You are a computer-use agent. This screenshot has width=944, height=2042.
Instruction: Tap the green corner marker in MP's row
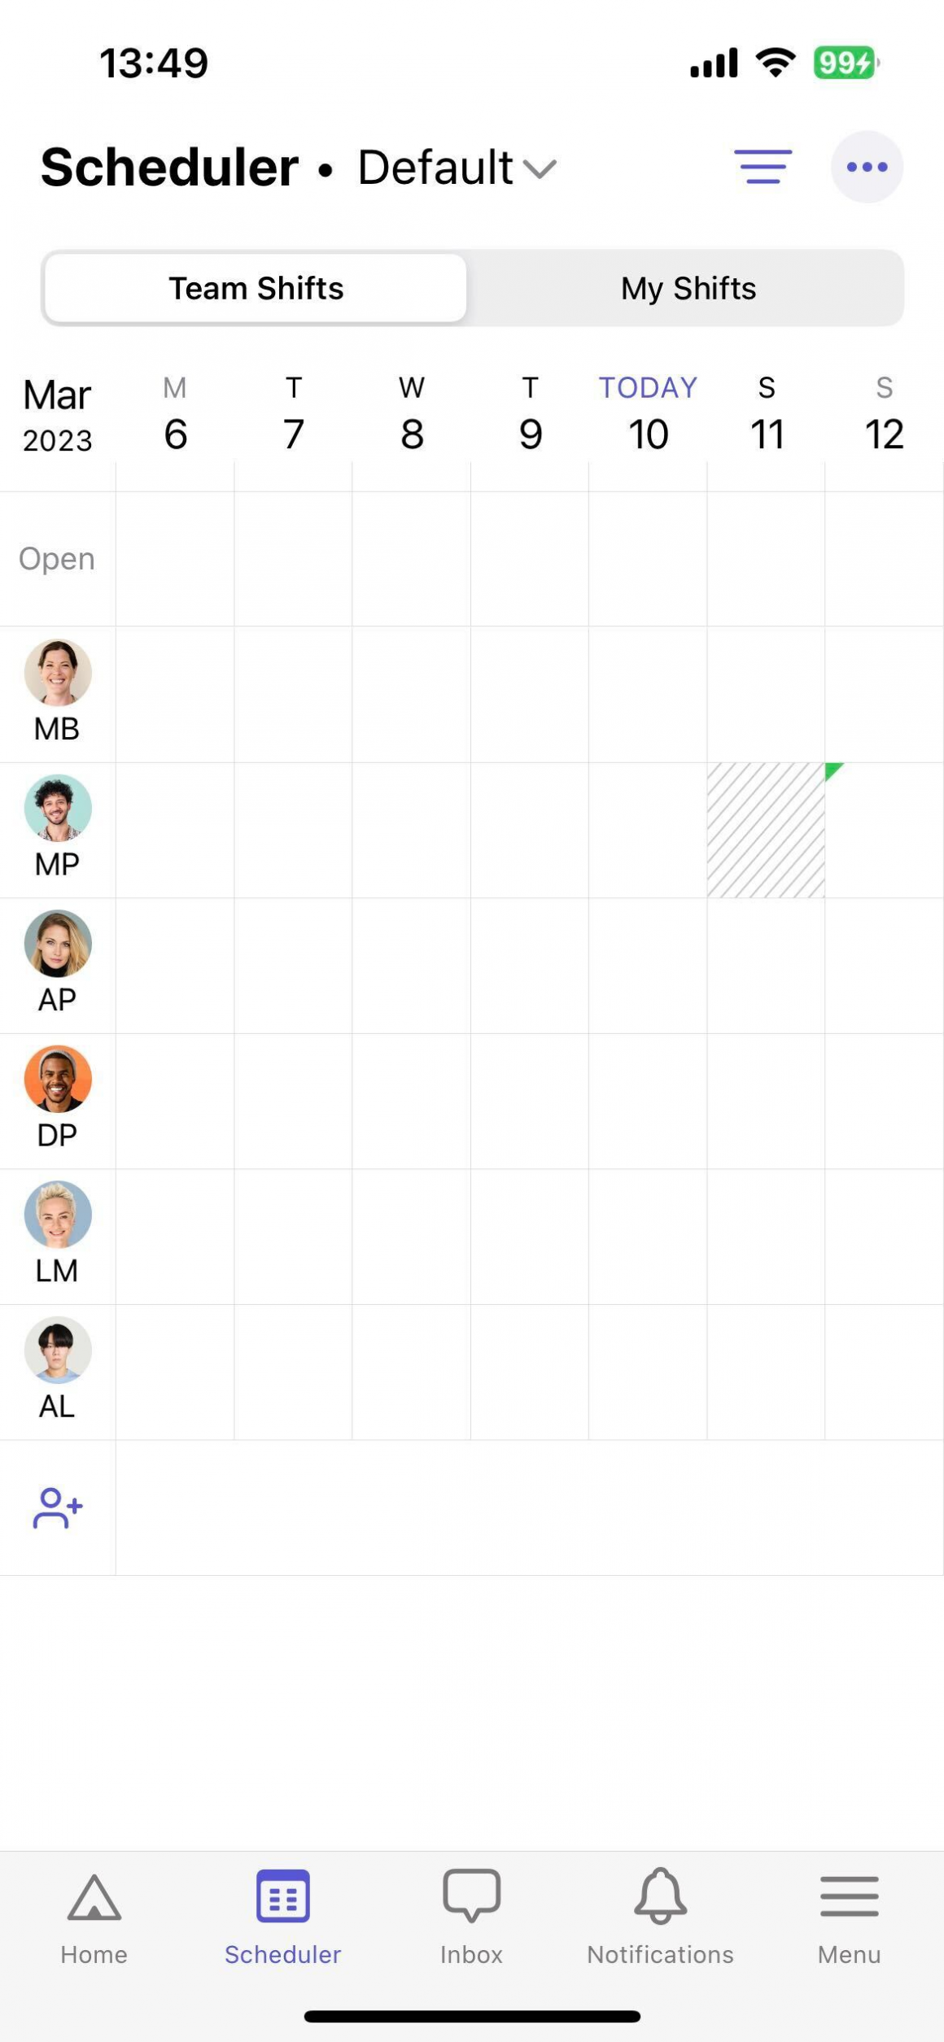[832, 770]
